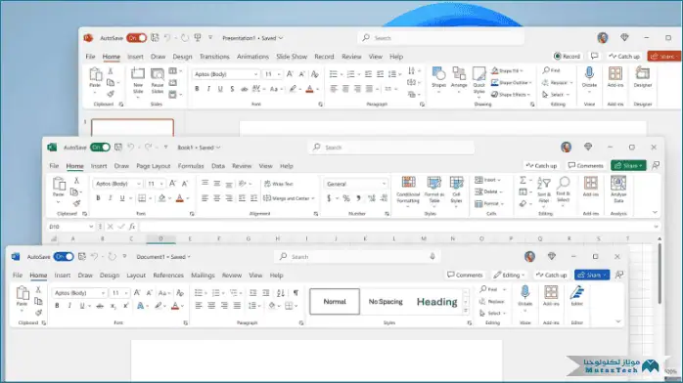The image size is (683, 383).
Task: Open Editing mode dropdown in Word
Action: tap(509, 276)
